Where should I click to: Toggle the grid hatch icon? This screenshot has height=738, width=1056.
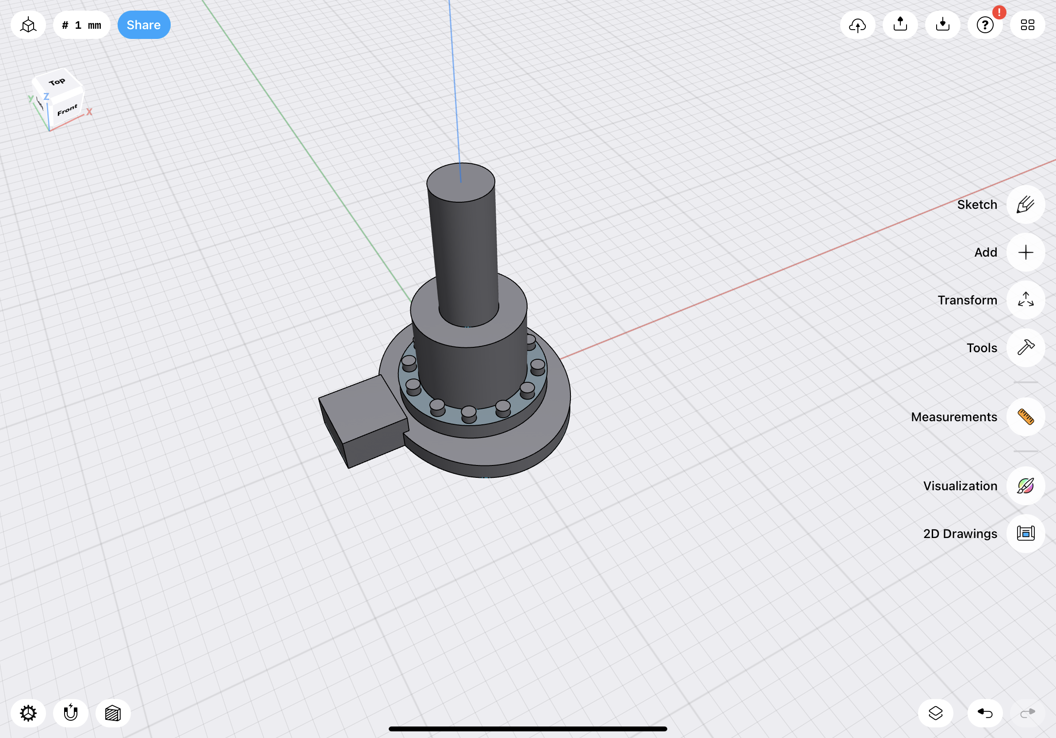pos(113,713)
